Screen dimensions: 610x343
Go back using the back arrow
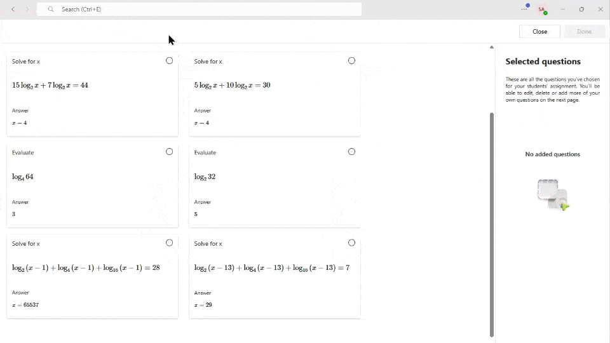[13, 10]
